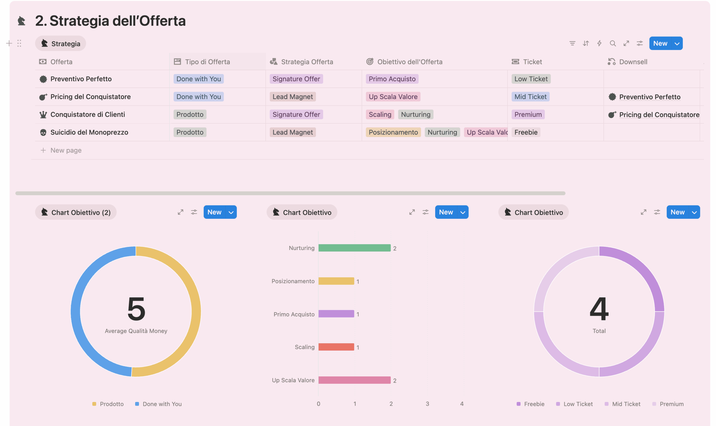Select the Chart Obiettivo (2) tab
The image size is (716, 426).
click(76, 212)
